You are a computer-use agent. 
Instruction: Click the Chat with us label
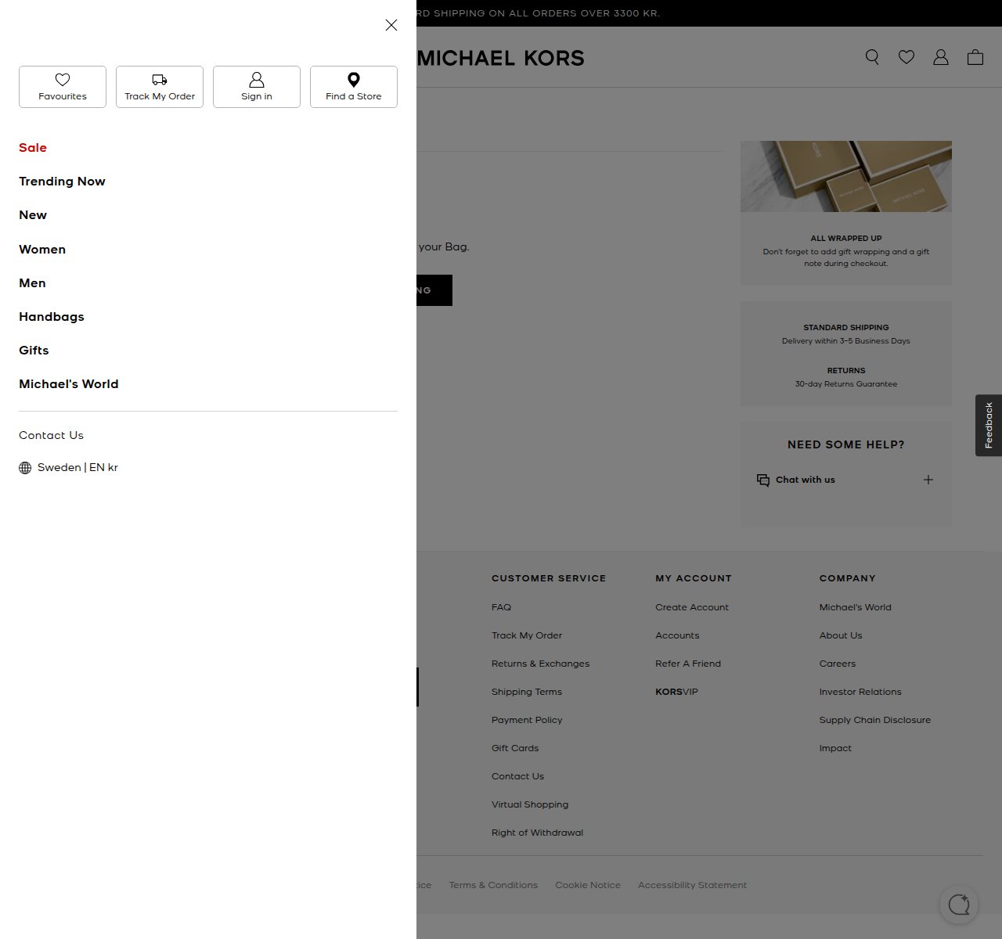click(x=805, y=480)
